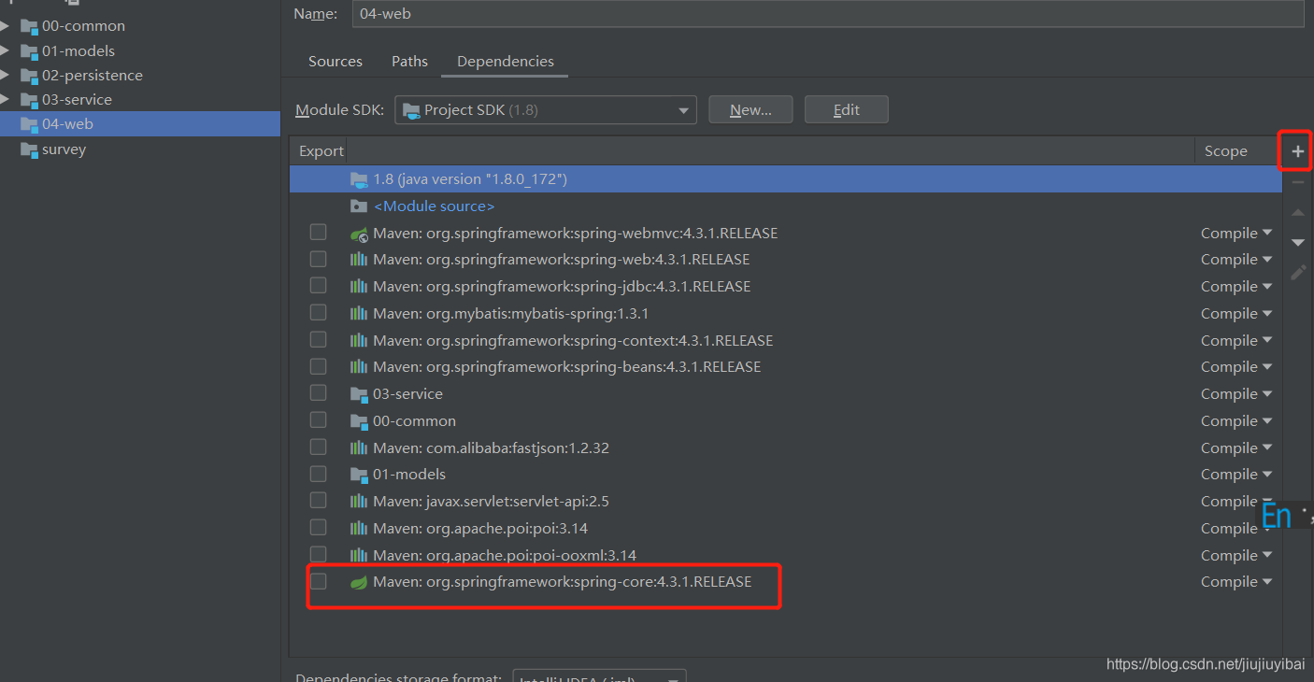Open the Paths tab
Screen dimensions: 1314x682
(409, 61)
